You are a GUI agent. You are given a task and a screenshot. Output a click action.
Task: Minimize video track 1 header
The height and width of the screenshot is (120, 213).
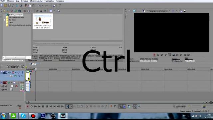point(1,73)
